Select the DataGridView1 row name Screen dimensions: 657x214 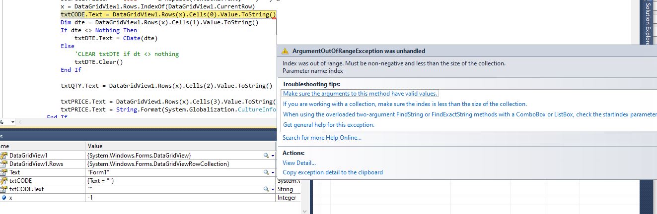pyautogui.click(x=28, y=156)
